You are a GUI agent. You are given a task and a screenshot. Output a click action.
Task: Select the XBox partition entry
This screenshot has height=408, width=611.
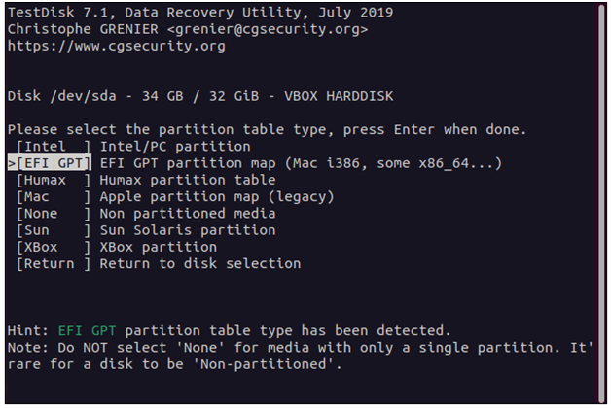(54, 247)
